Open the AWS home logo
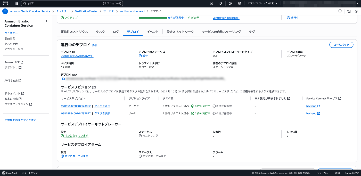The height and width of the screenshot is (176, 361). pos(6,3)
